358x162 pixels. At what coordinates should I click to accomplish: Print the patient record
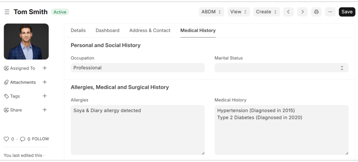tap(316, 12)
